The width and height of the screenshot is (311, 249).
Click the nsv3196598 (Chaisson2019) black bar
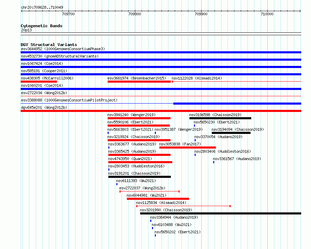220,118
